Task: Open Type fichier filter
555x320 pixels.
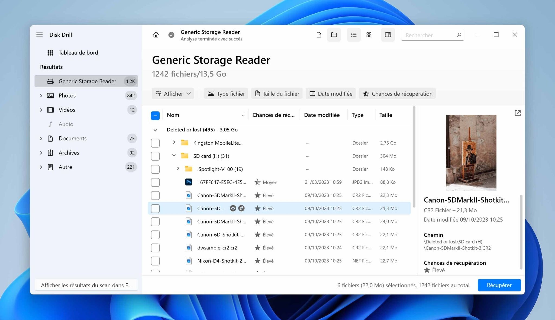Action: coord(226,94)
